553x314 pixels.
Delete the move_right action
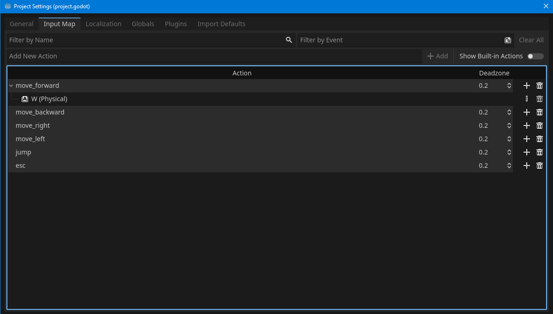click(540, 126)
